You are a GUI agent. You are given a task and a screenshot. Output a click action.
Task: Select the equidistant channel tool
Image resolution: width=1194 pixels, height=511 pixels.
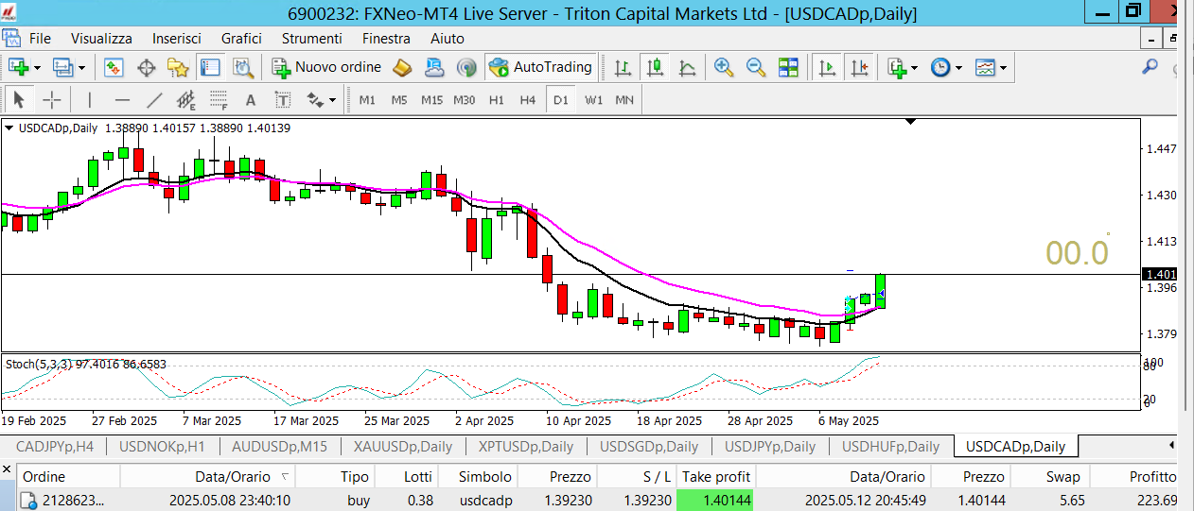click(x=186, y=99)
